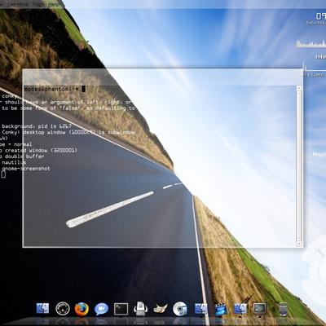Launch Firefox from the dock
The image size is (326, 326).
(x=81, y=309)
